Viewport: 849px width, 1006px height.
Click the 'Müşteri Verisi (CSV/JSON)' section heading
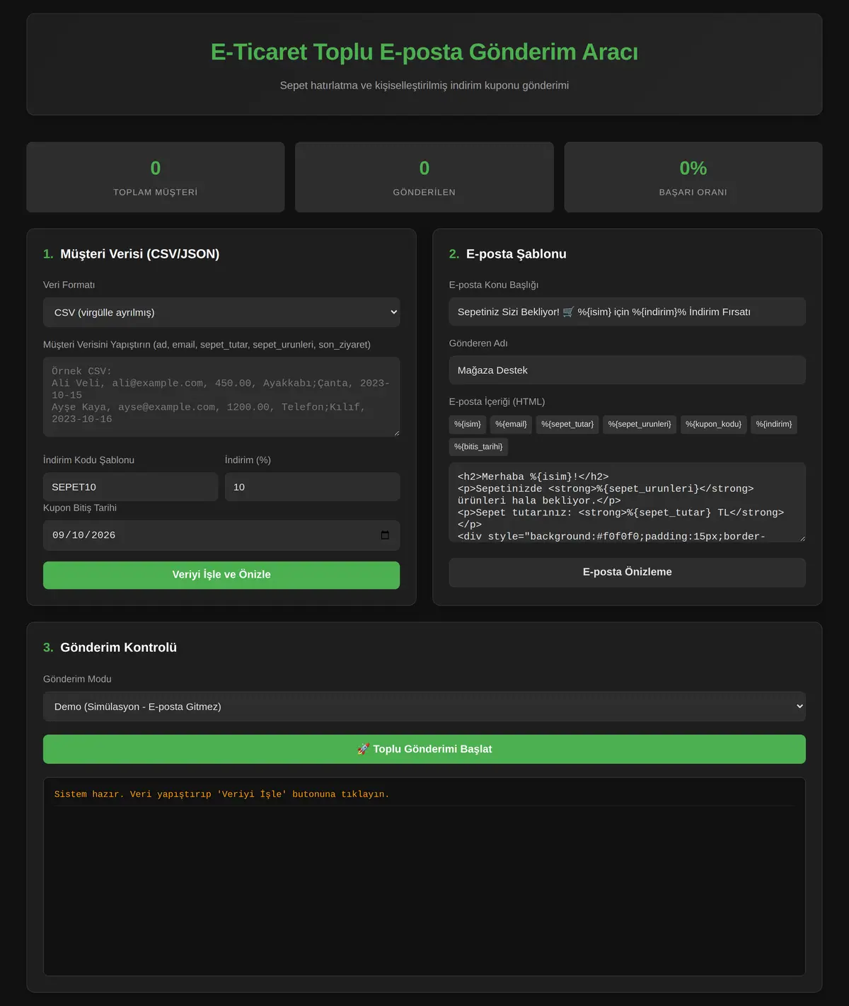click(x=140, y=254)
